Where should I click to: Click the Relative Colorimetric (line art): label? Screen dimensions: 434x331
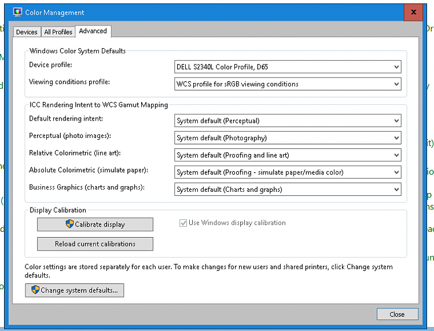75,153
